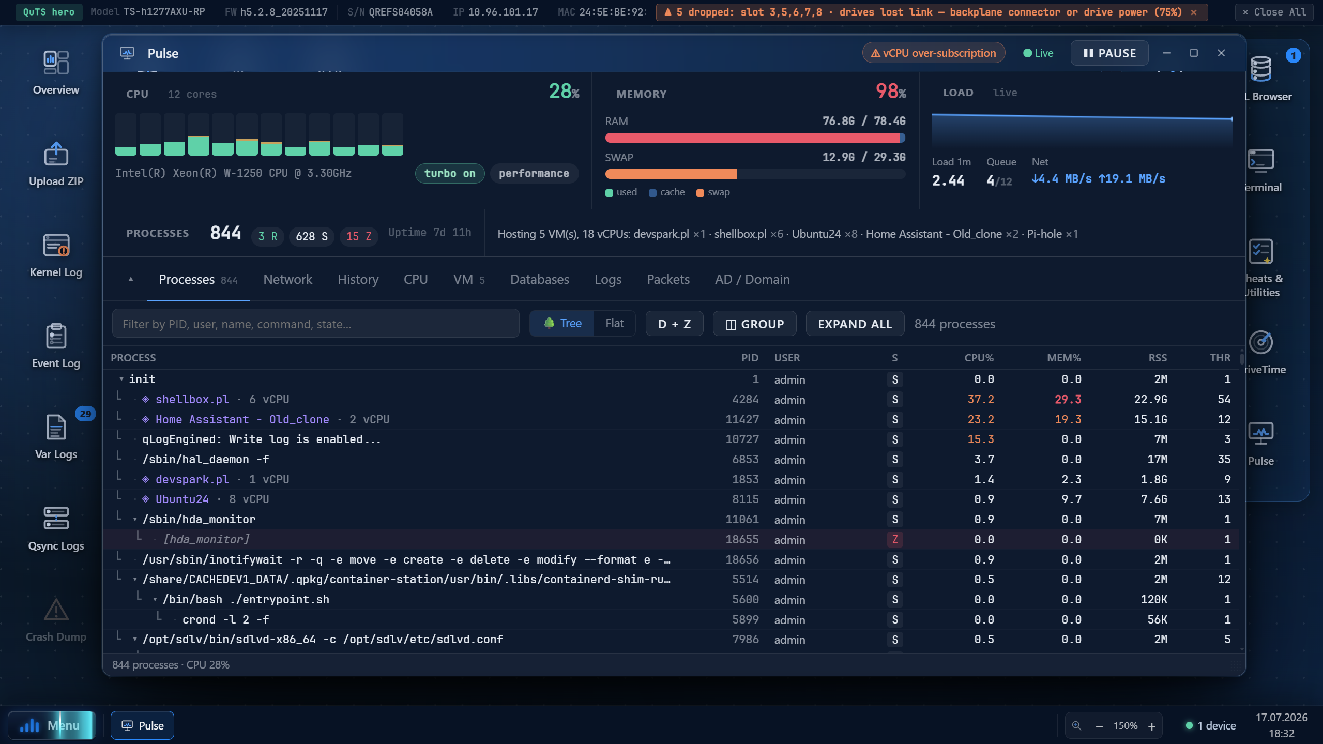Viewport: 1323px width, 744px height.
Task: Switch to the CPU tab
Action: [x=416, y=280]
